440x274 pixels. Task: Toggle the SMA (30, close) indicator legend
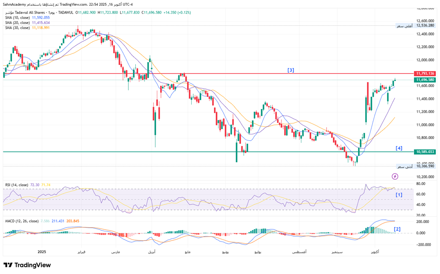coord(17,28)
